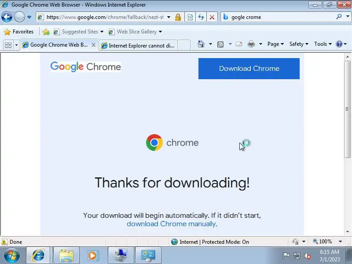The height and width of the screenshot is (264, 352).
Task: Click the Action Center flag tray icon
Action: click(x=286, y=255)
